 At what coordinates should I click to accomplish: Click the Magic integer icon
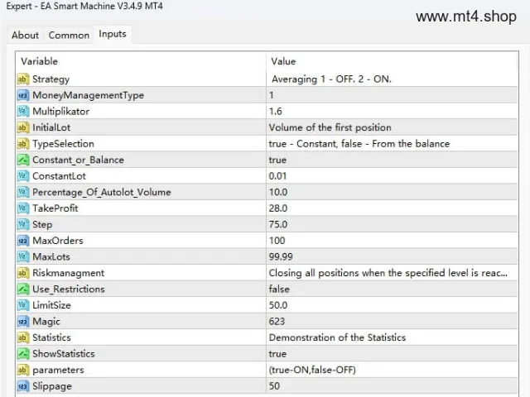click(22, 322)
